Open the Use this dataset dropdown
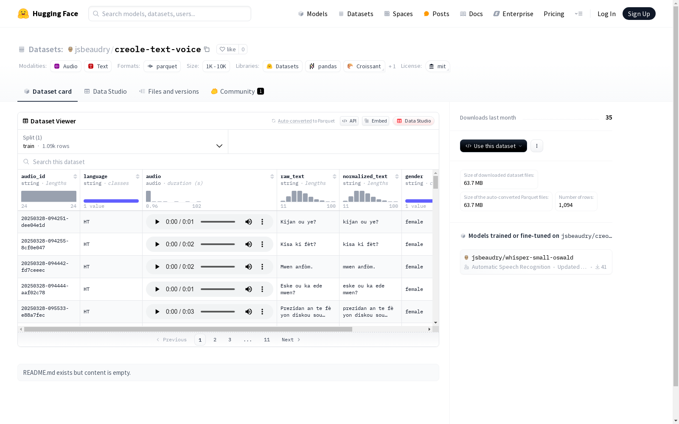Viewport: 679px width, 424px height. click(494, 146)
